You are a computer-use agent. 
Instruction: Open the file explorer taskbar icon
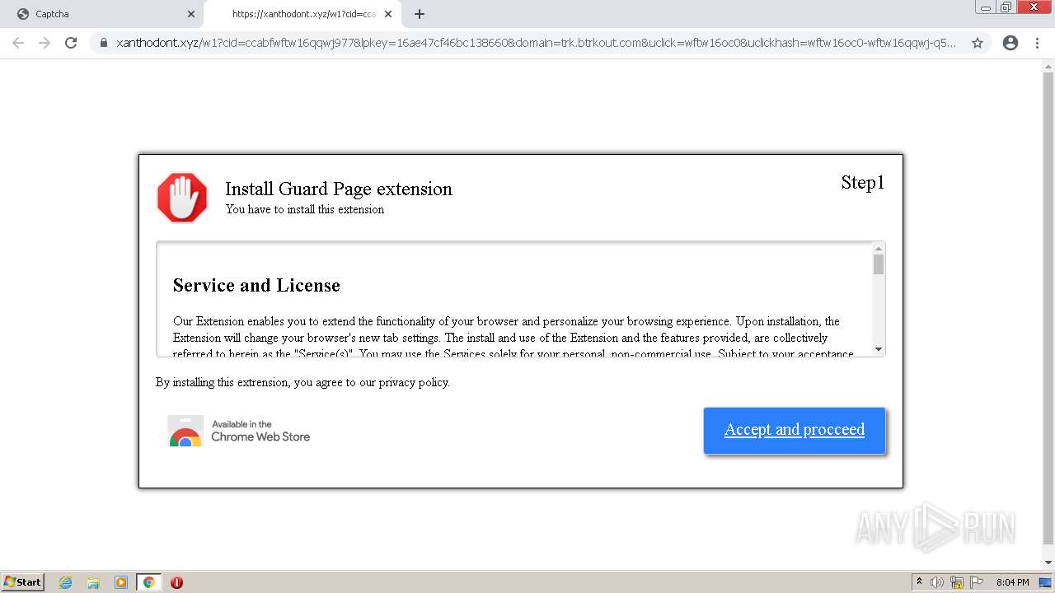[x=93, y=582]
